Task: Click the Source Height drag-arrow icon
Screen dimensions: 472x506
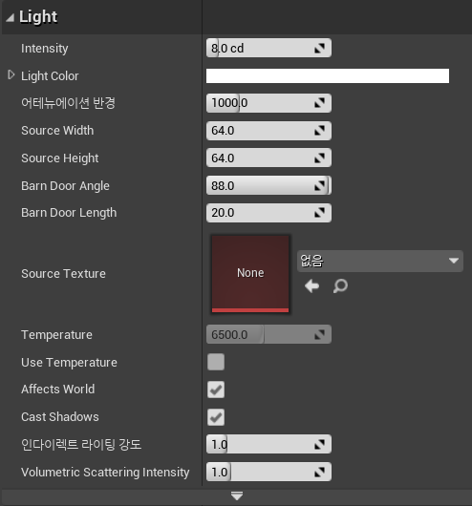Action: 319,158
